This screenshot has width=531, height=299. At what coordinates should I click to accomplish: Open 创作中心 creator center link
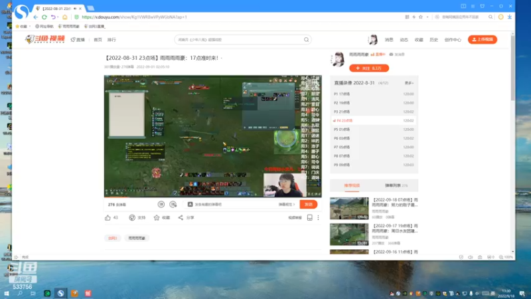click(x=453, y=40)
